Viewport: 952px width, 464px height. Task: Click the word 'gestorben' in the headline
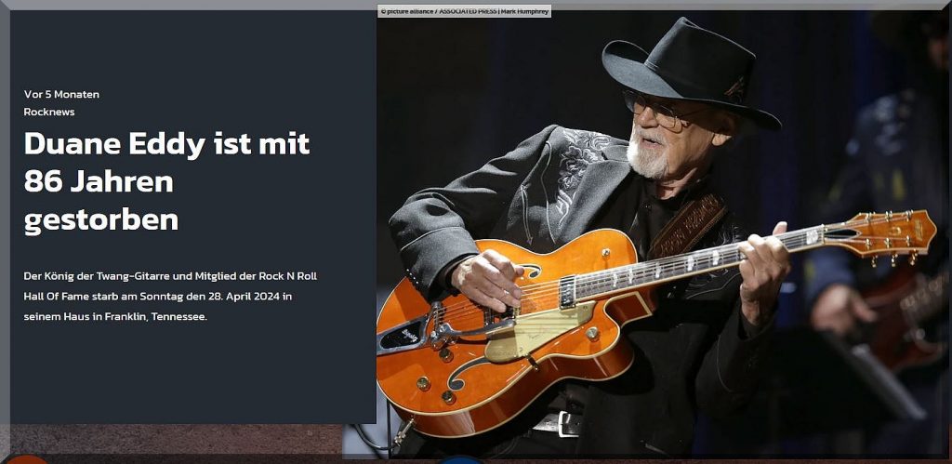pos(100,220)
